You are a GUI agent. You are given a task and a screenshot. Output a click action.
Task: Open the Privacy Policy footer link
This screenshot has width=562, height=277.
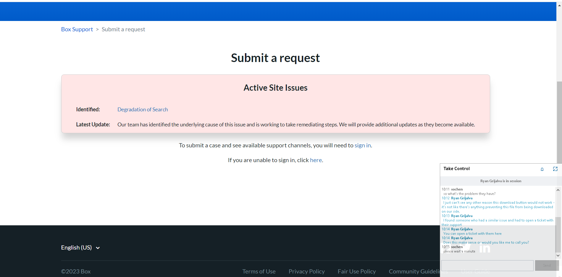click(x=306, y=271)
